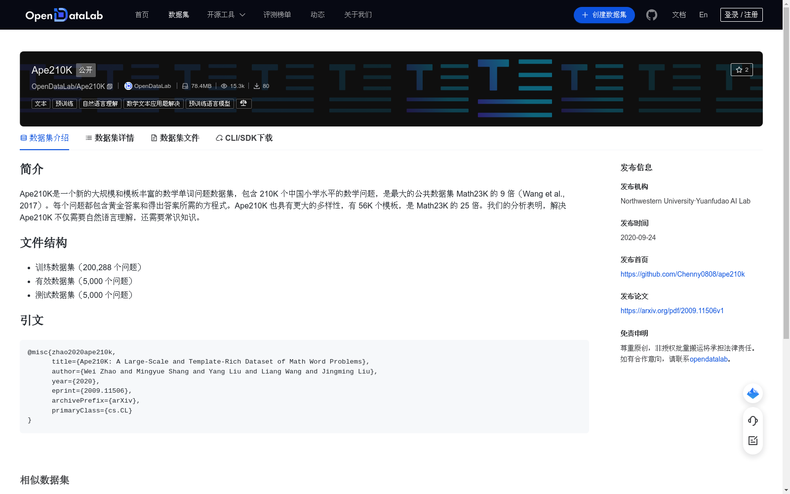The image size is (790, 494).
Task: Open the headset support floating icon
Action: point(752,421)
